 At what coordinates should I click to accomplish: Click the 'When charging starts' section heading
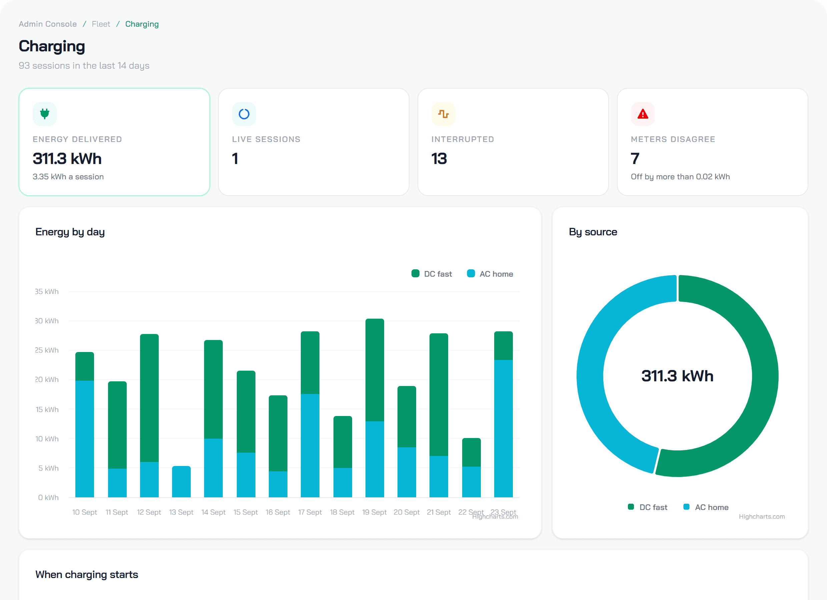tap(87, 574)
